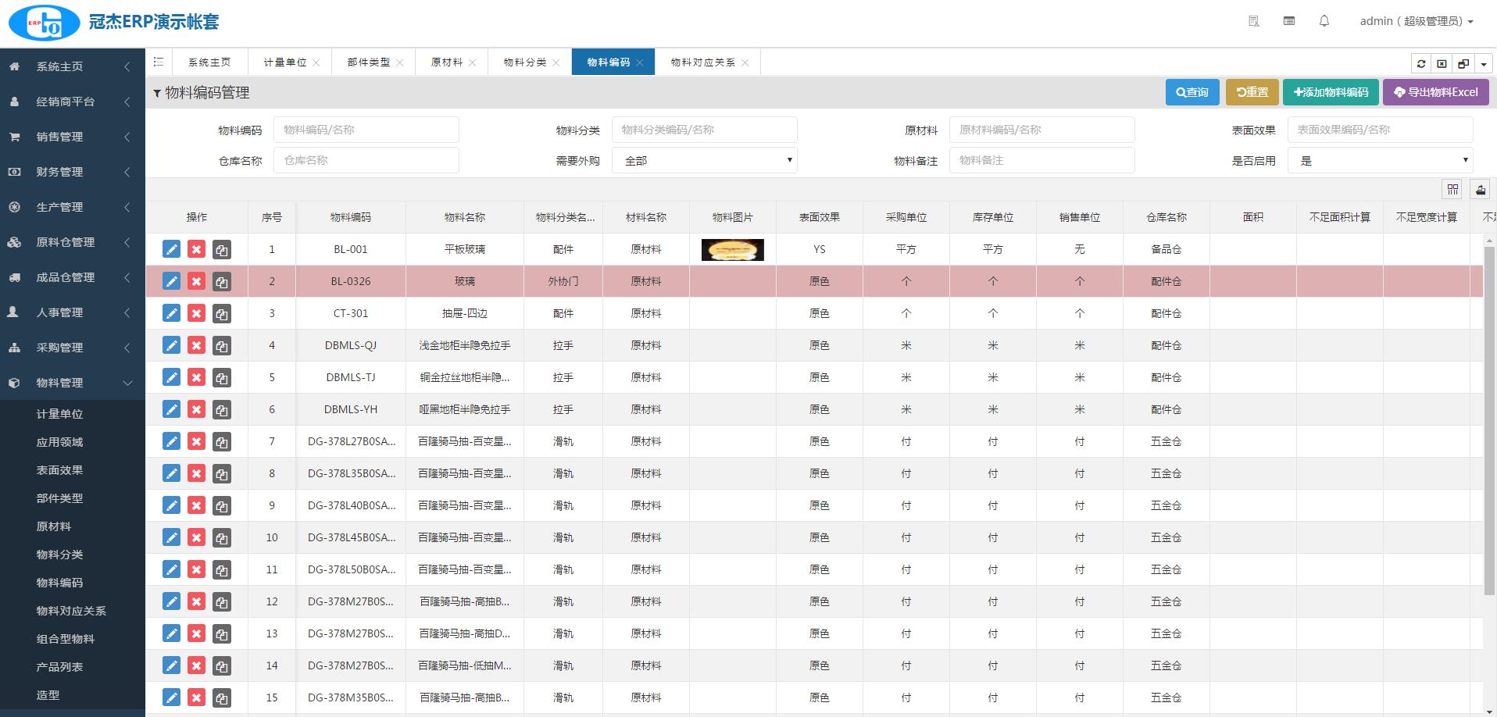
Task: Click the BL-001 material image thumbnail
Action: tap(732, 250)
